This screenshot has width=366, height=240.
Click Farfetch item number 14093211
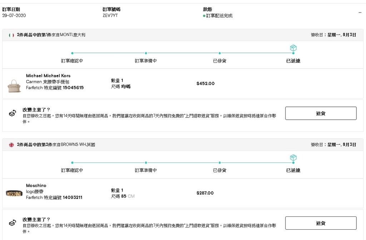(73, 197)
